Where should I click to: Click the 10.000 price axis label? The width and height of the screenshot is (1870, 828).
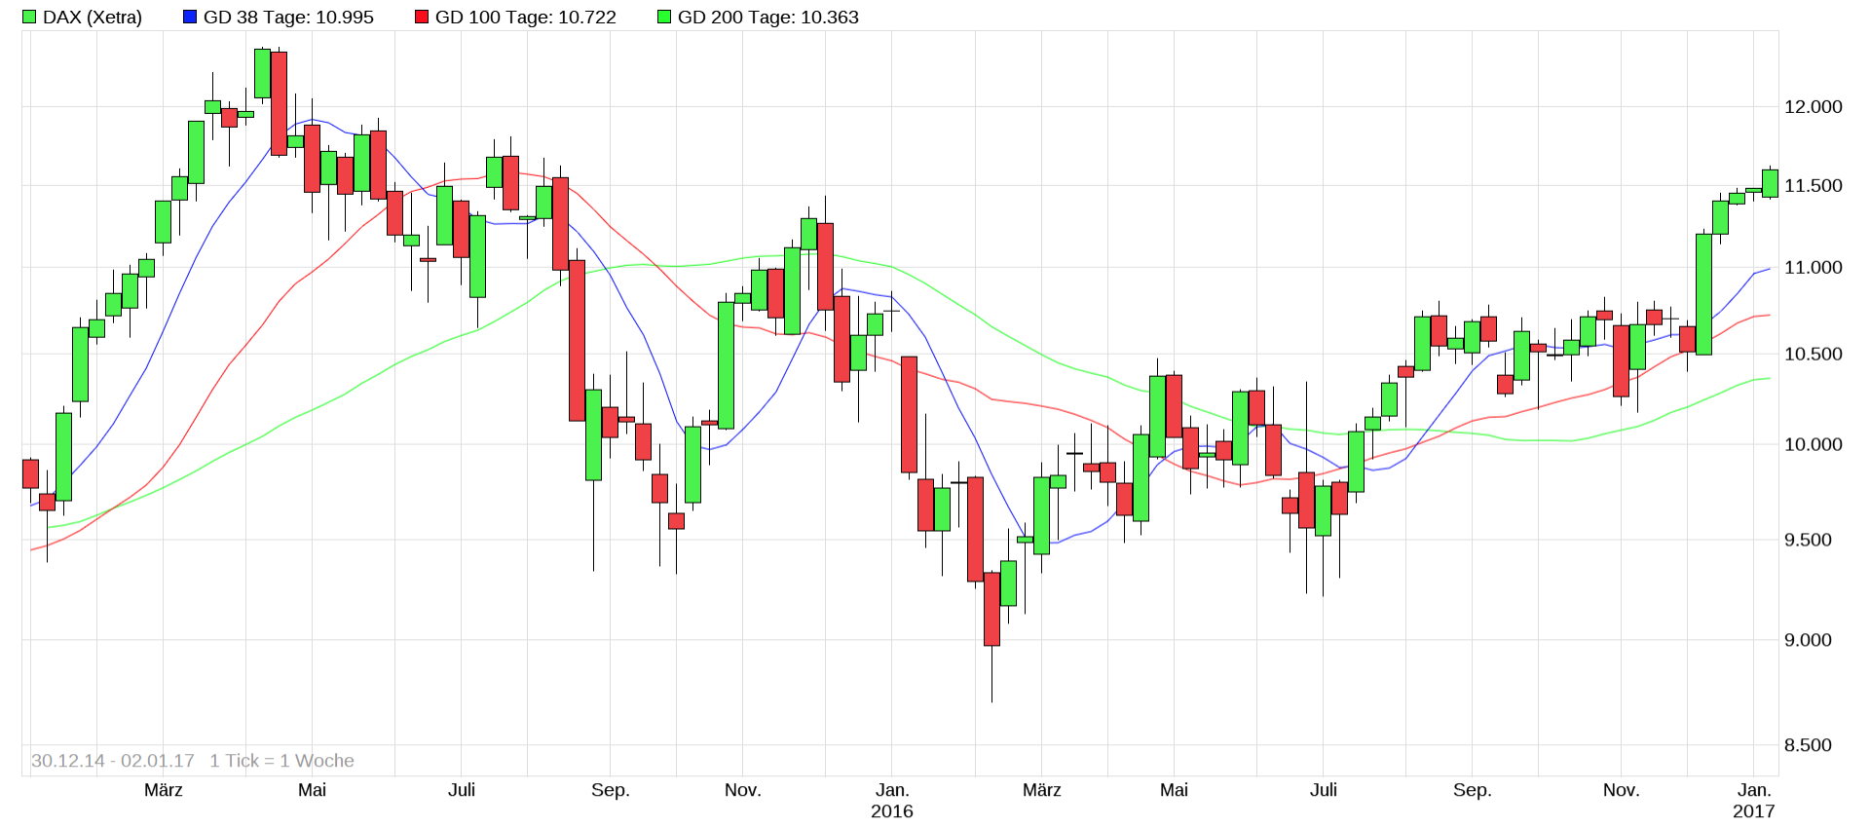coord(1813,444)
